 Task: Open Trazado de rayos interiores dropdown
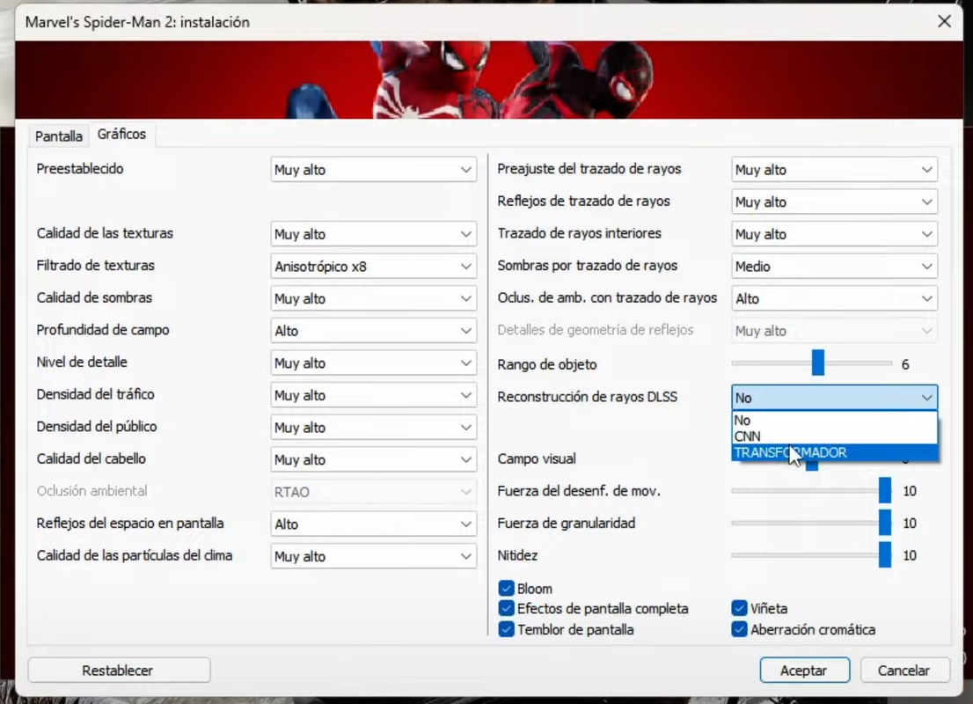pyautogui.click(x=834, y=234)
